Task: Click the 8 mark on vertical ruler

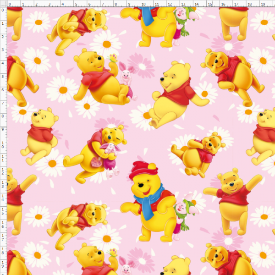Action: (3, 116)
